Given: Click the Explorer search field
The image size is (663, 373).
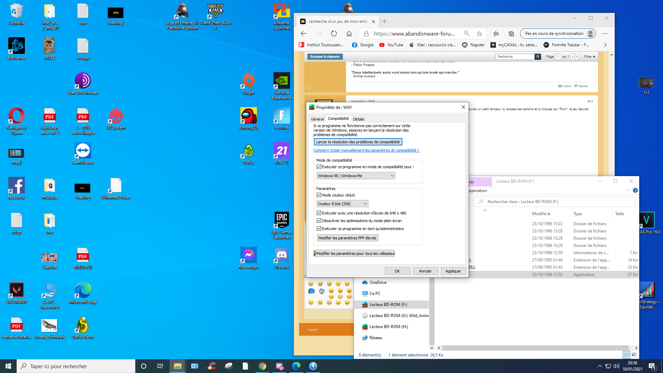Looking at the screenshot, I should [554, 202].
